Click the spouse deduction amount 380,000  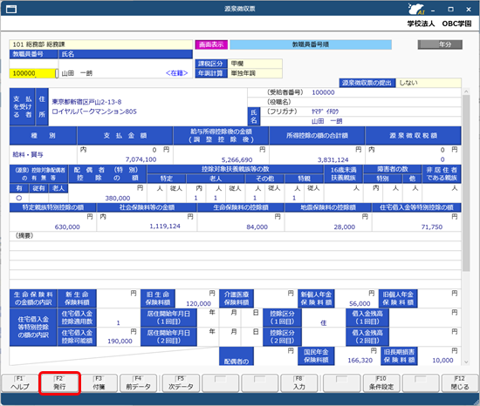click(118, 199)
